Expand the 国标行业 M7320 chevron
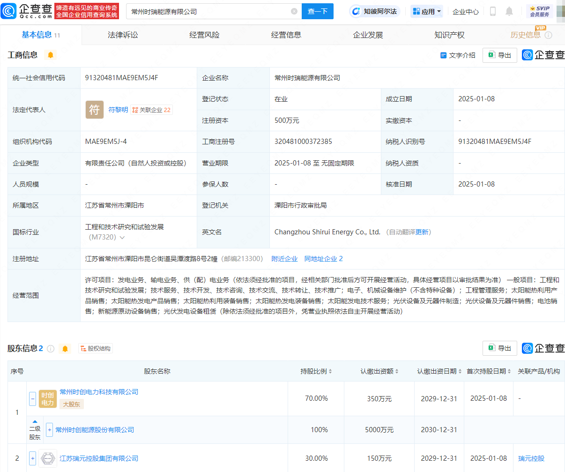The height and width of the screenshot is (472, 565). click(x=122, y=238)
